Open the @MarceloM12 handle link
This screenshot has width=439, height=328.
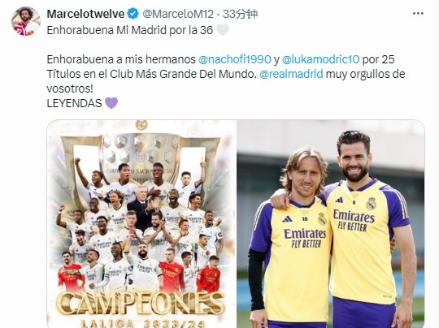(178, 14)
